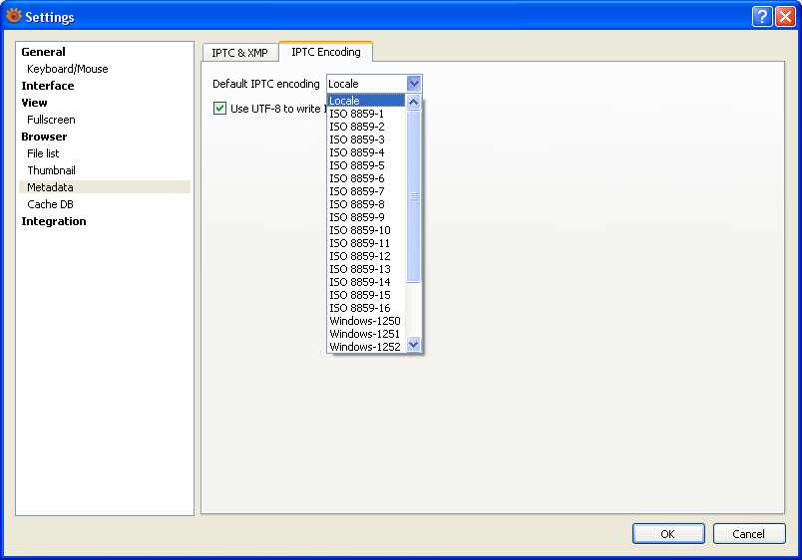Choose Windows-1250 encoding
Viewport: 802px width, 560px height.
pyautogui.click(x=366, y=321)
